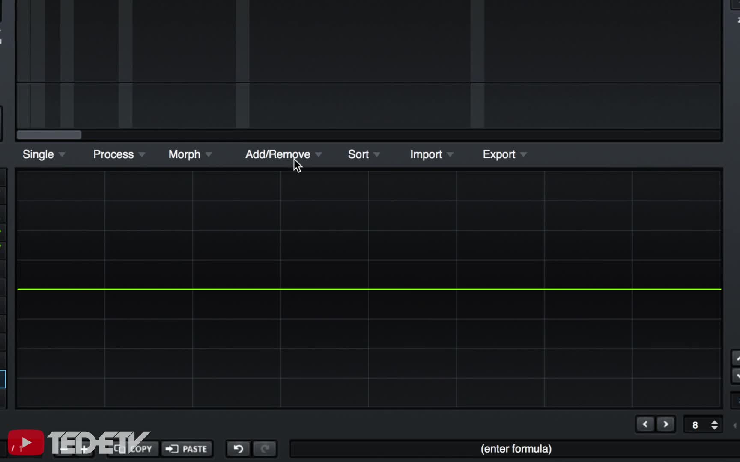740x462 pixels.
Task: Click the YouTube play logo
Action: coord(26,443)
